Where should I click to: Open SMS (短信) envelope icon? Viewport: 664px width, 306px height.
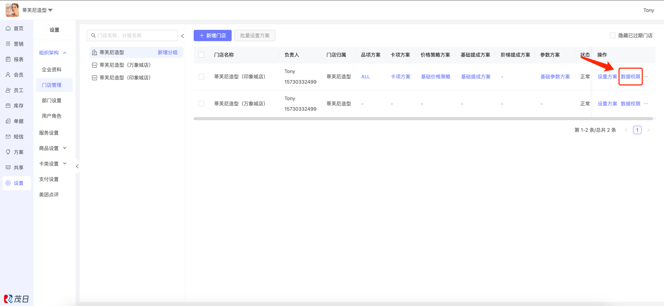point(8,137)
